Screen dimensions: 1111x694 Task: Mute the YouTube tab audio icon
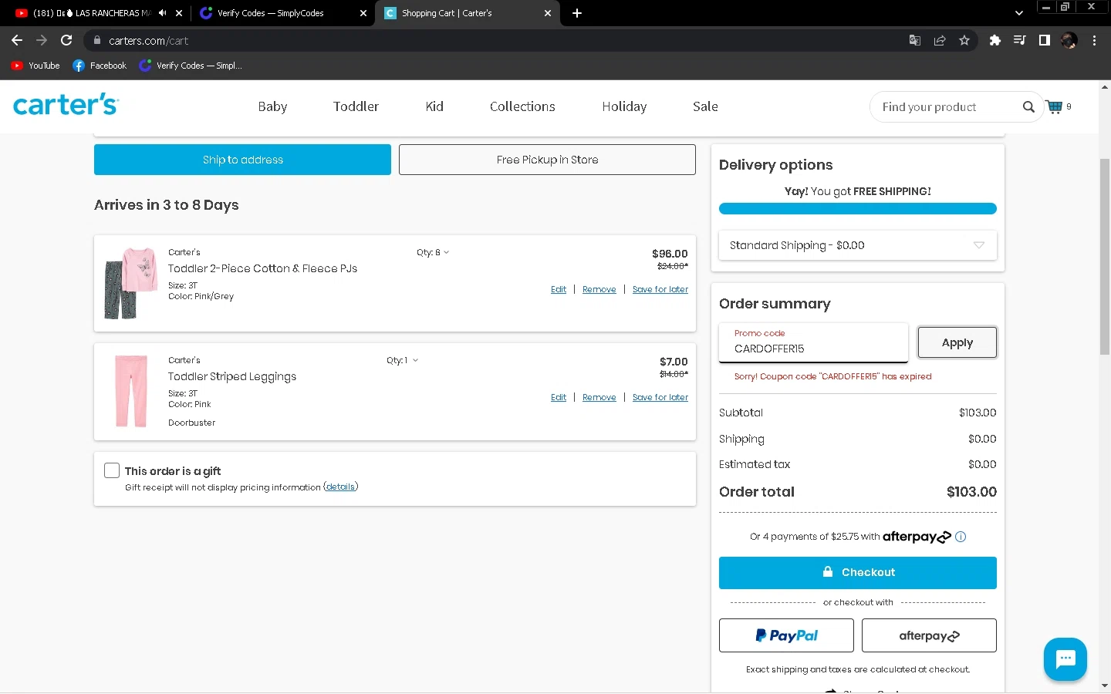(162, 13)
